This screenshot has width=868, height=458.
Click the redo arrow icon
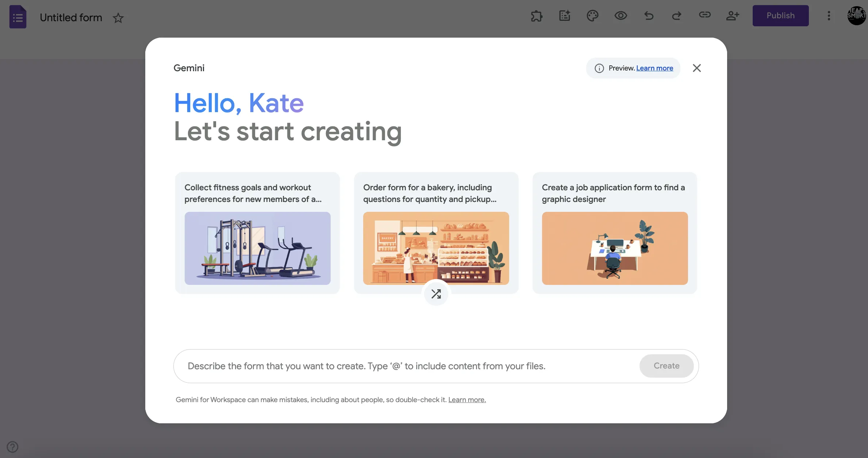tap(677, 16)
